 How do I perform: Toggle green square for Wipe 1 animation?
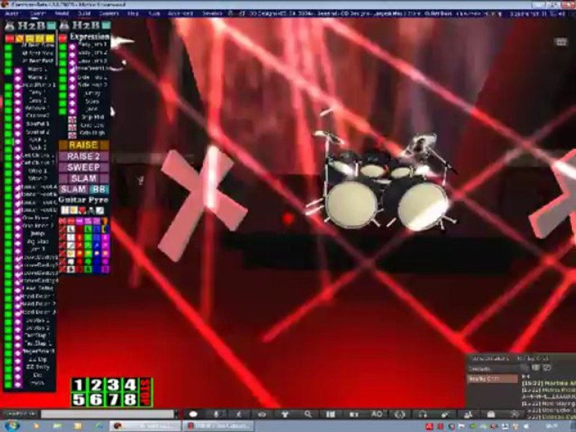(8, 173)
